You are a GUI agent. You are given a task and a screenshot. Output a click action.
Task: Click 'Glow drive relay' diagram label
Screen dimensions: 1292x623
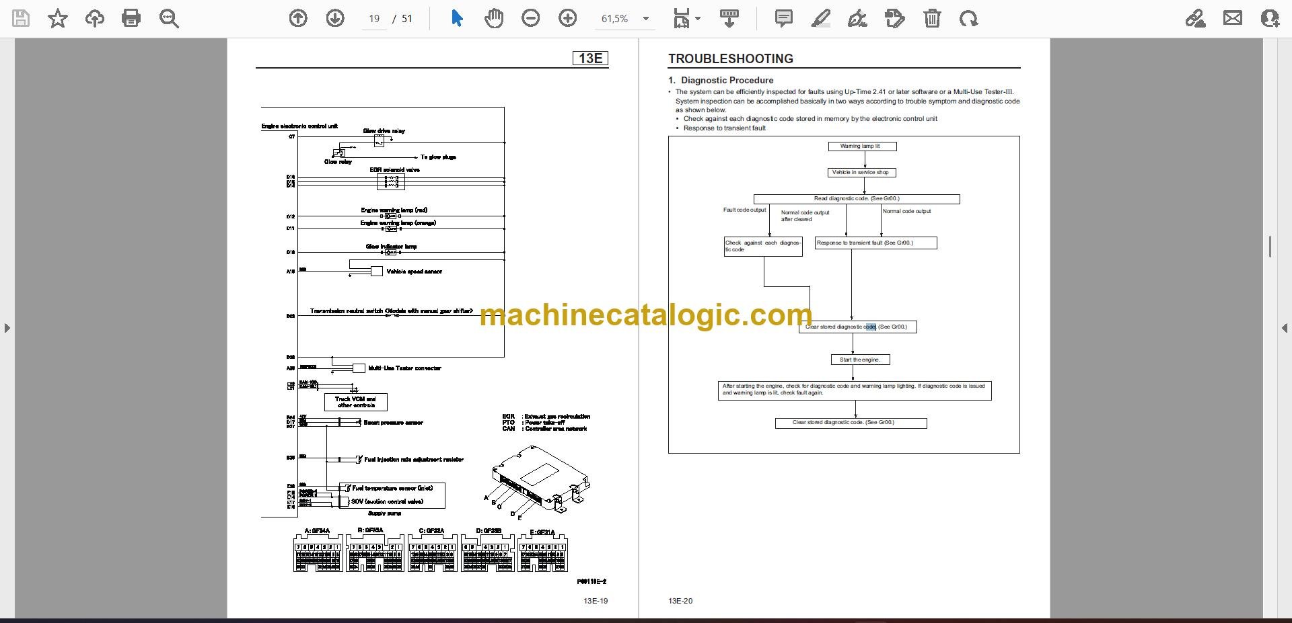click(x=384, y=131)
